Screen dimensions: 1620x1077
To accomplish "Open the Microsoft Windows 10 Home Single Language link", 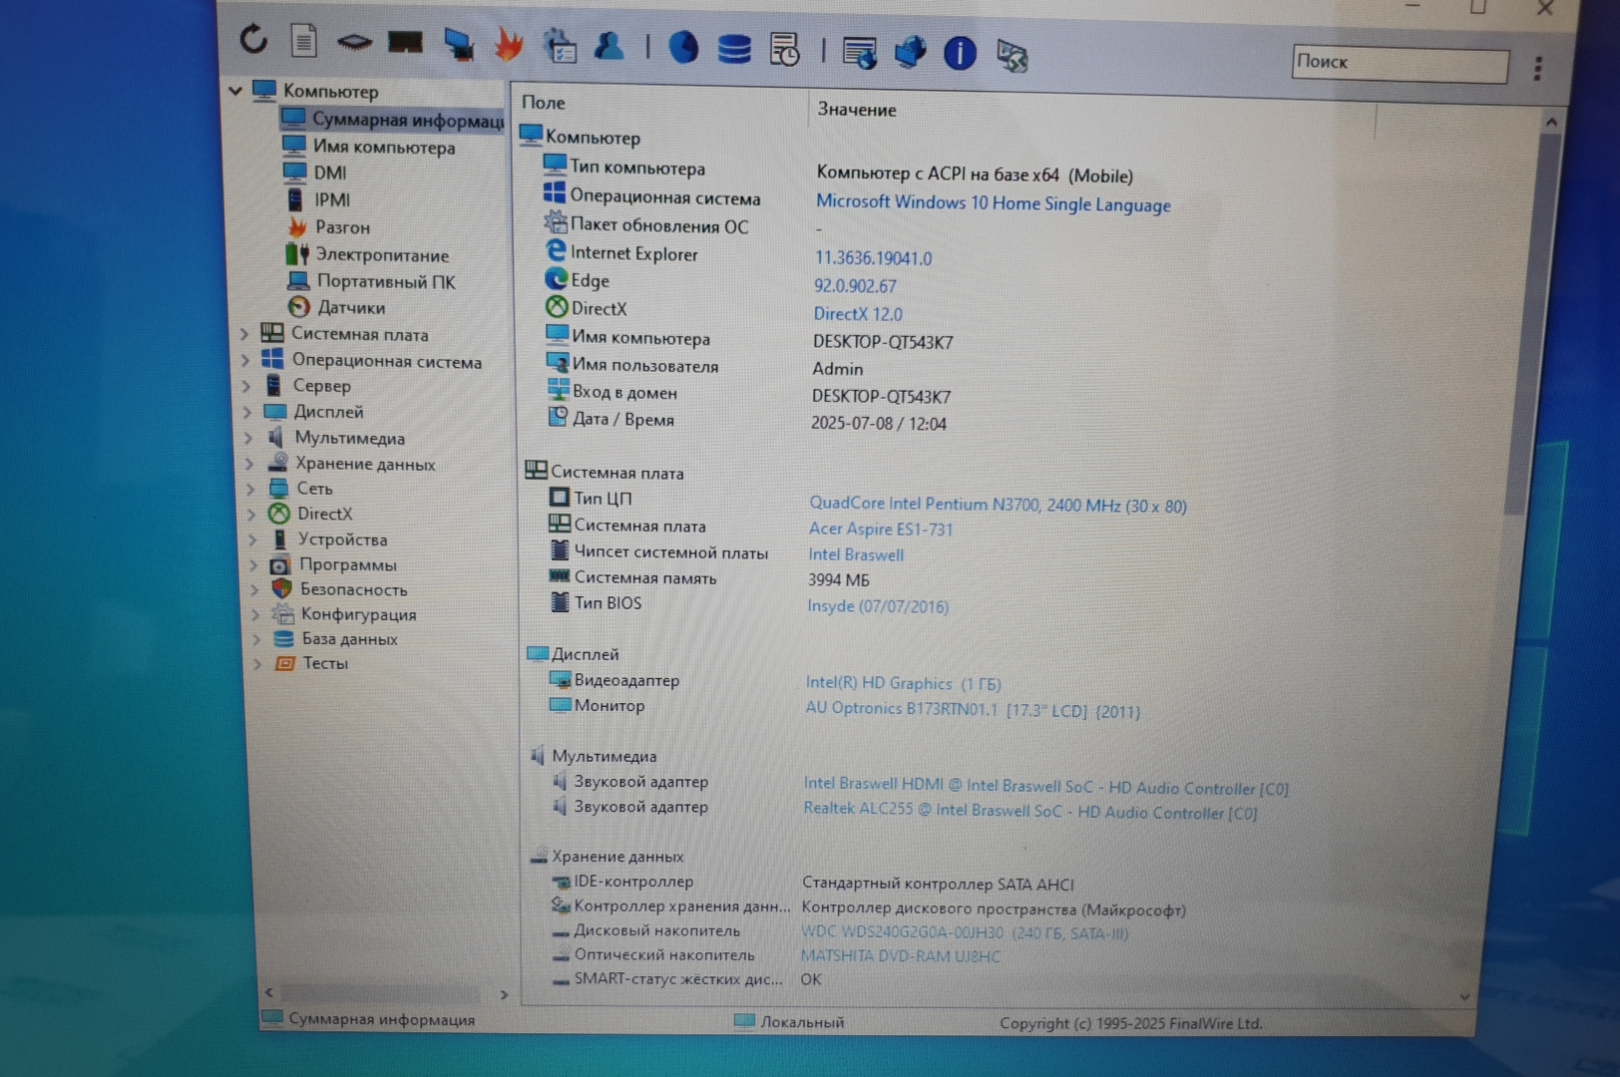I will (x=994, y=203).
